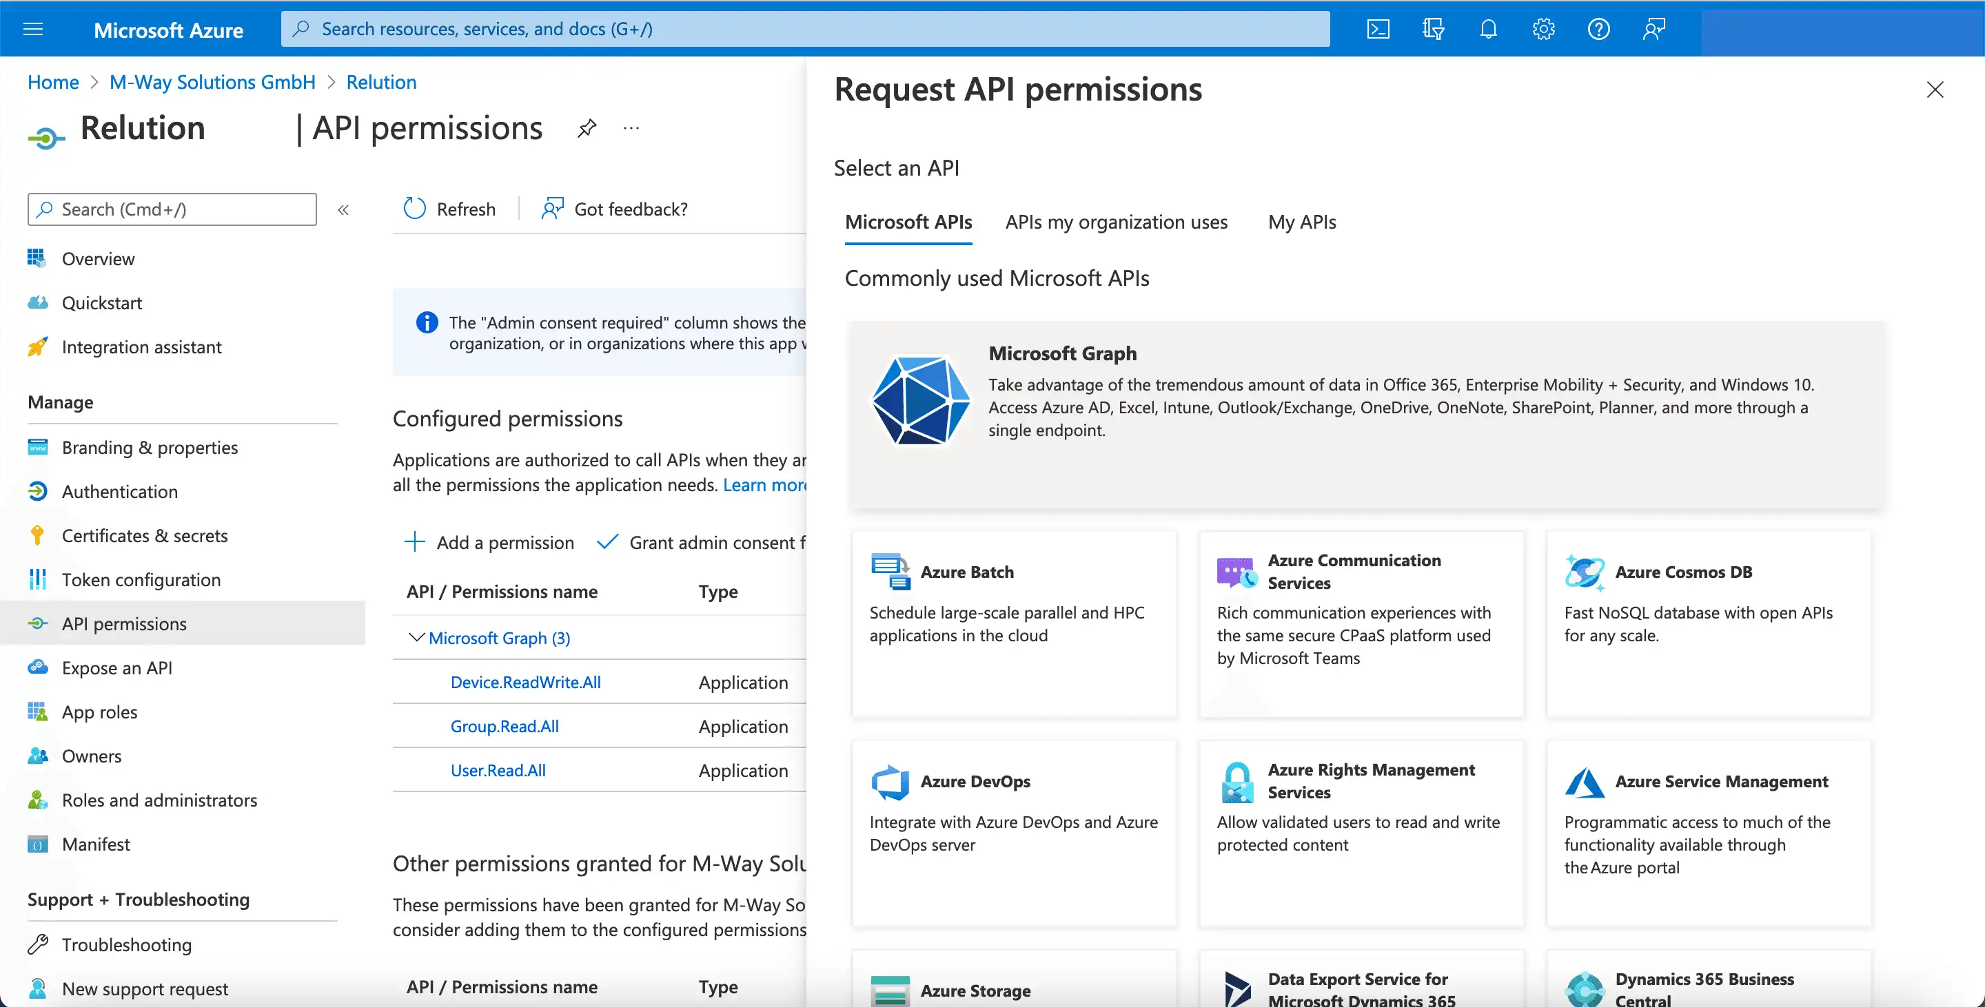The height and width of the screenshot is (1007, 1985).
Task: Open the more options ellipsis beside the title
Action: (x=631, y=128)
